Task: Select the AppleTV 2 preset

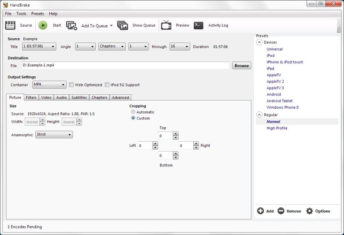Action: pyautogui.click(x=275, y=81)
